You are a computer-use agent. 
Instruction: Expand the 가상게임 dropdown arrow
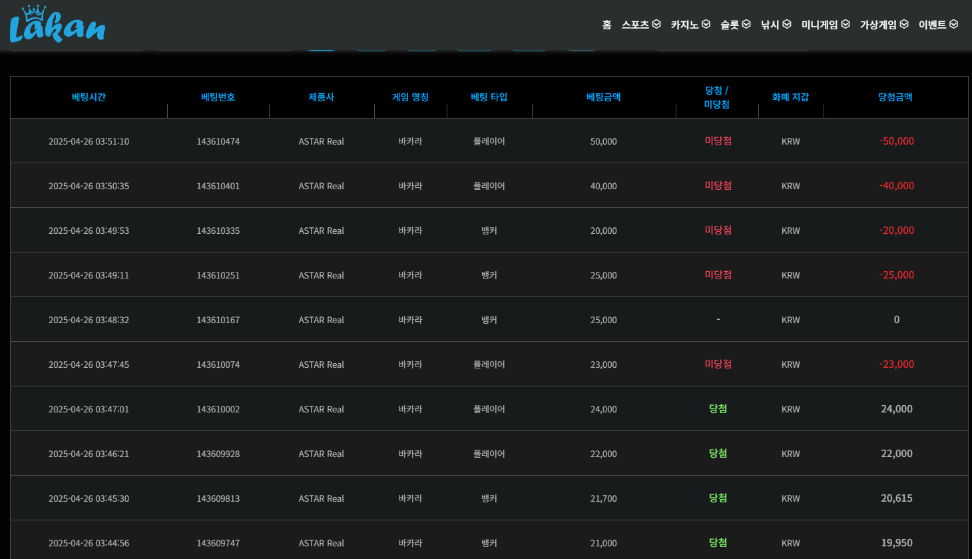tap(904, 25)
